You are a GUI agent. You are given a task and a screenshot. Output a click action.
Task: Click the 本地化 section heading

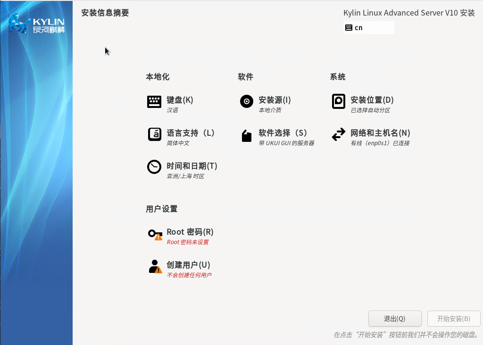point(158,77)
